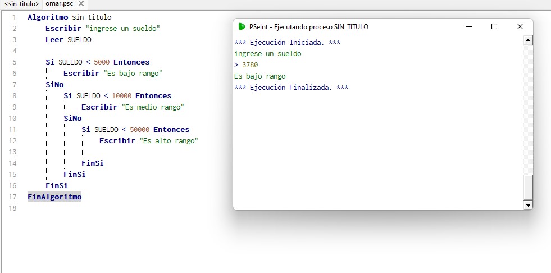The image size is (551, 273).
Task: Click line number 5 in the gutter
Action: 13,62
